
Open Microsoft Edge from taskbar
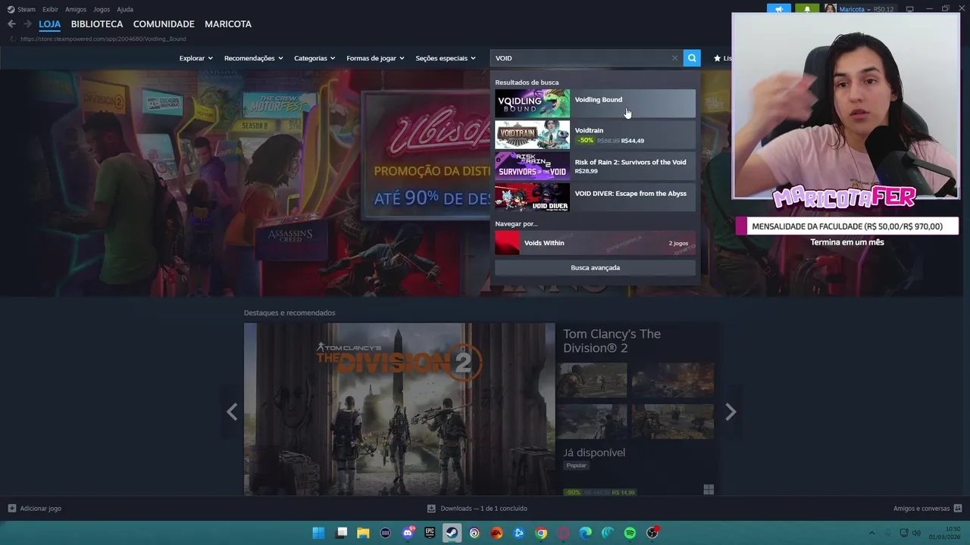point(586,533)
